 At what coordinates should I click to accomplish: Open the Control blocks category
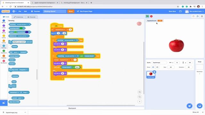[4, 42]
